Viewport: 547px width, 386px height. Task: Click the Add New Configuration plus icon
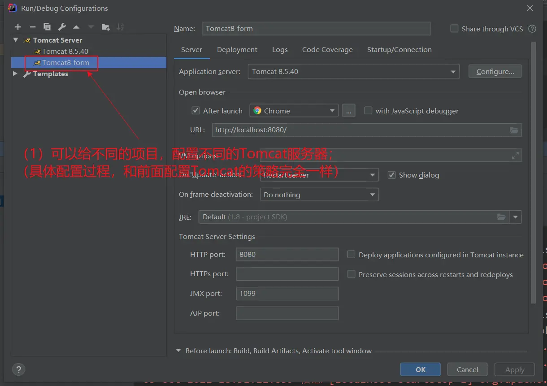[x=18, y=27]
